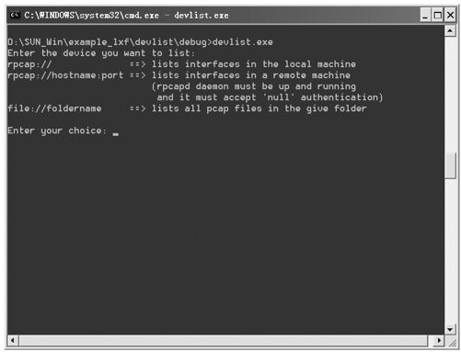
Task: Click the vertical scrollbar up arrow
Action: [x=450, y=30]
